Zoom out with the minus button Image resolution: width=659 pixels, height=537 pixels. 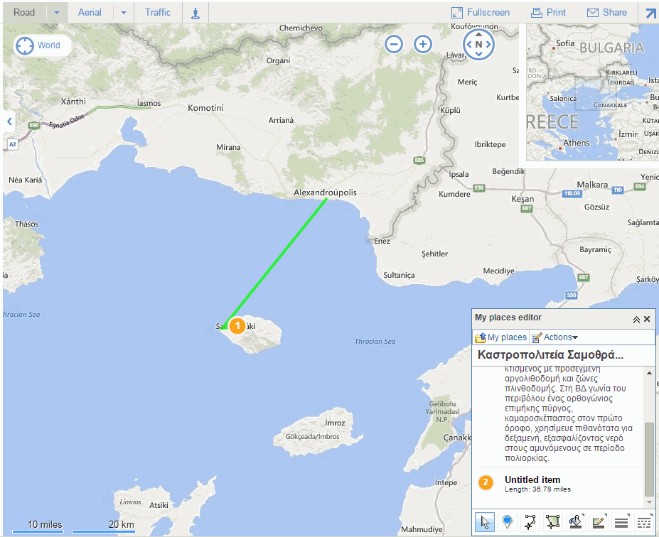[394, 44]
